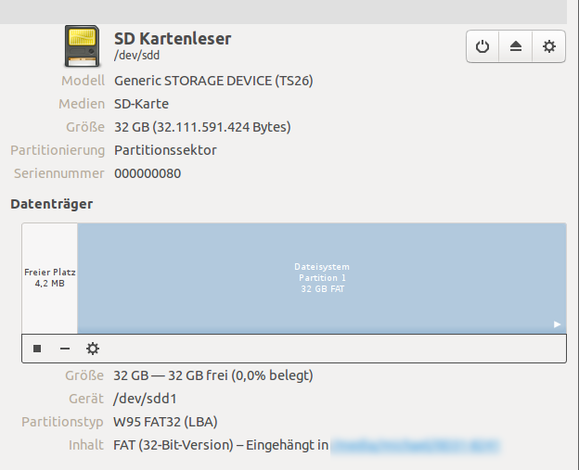Unmount partition with the stop button
The image size is (579, 470).
tap(37, 349)
